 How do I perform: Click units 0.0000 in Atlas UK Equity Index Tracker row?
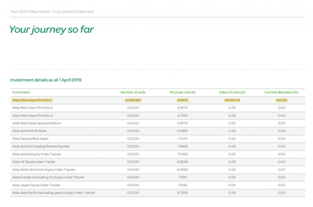point(133,162)
